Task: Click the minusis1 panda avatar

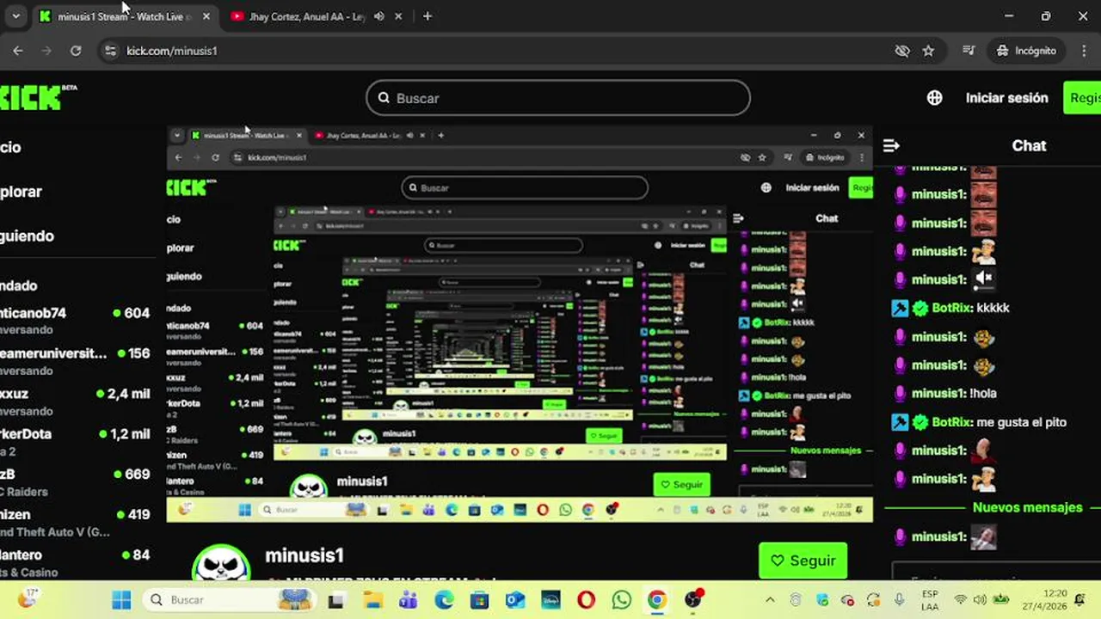Action: point(221,562)
